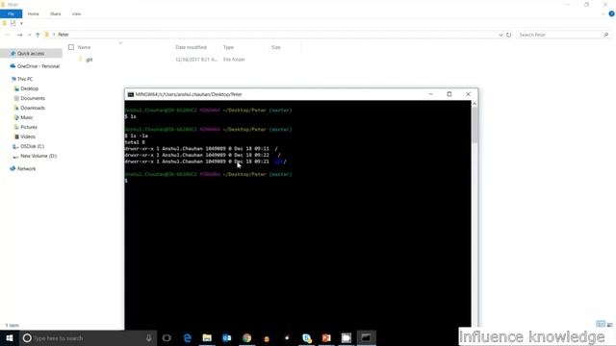Open Skype from the taskbar
Viewport: 616px width, 346px height.
(x=306, y=337)
